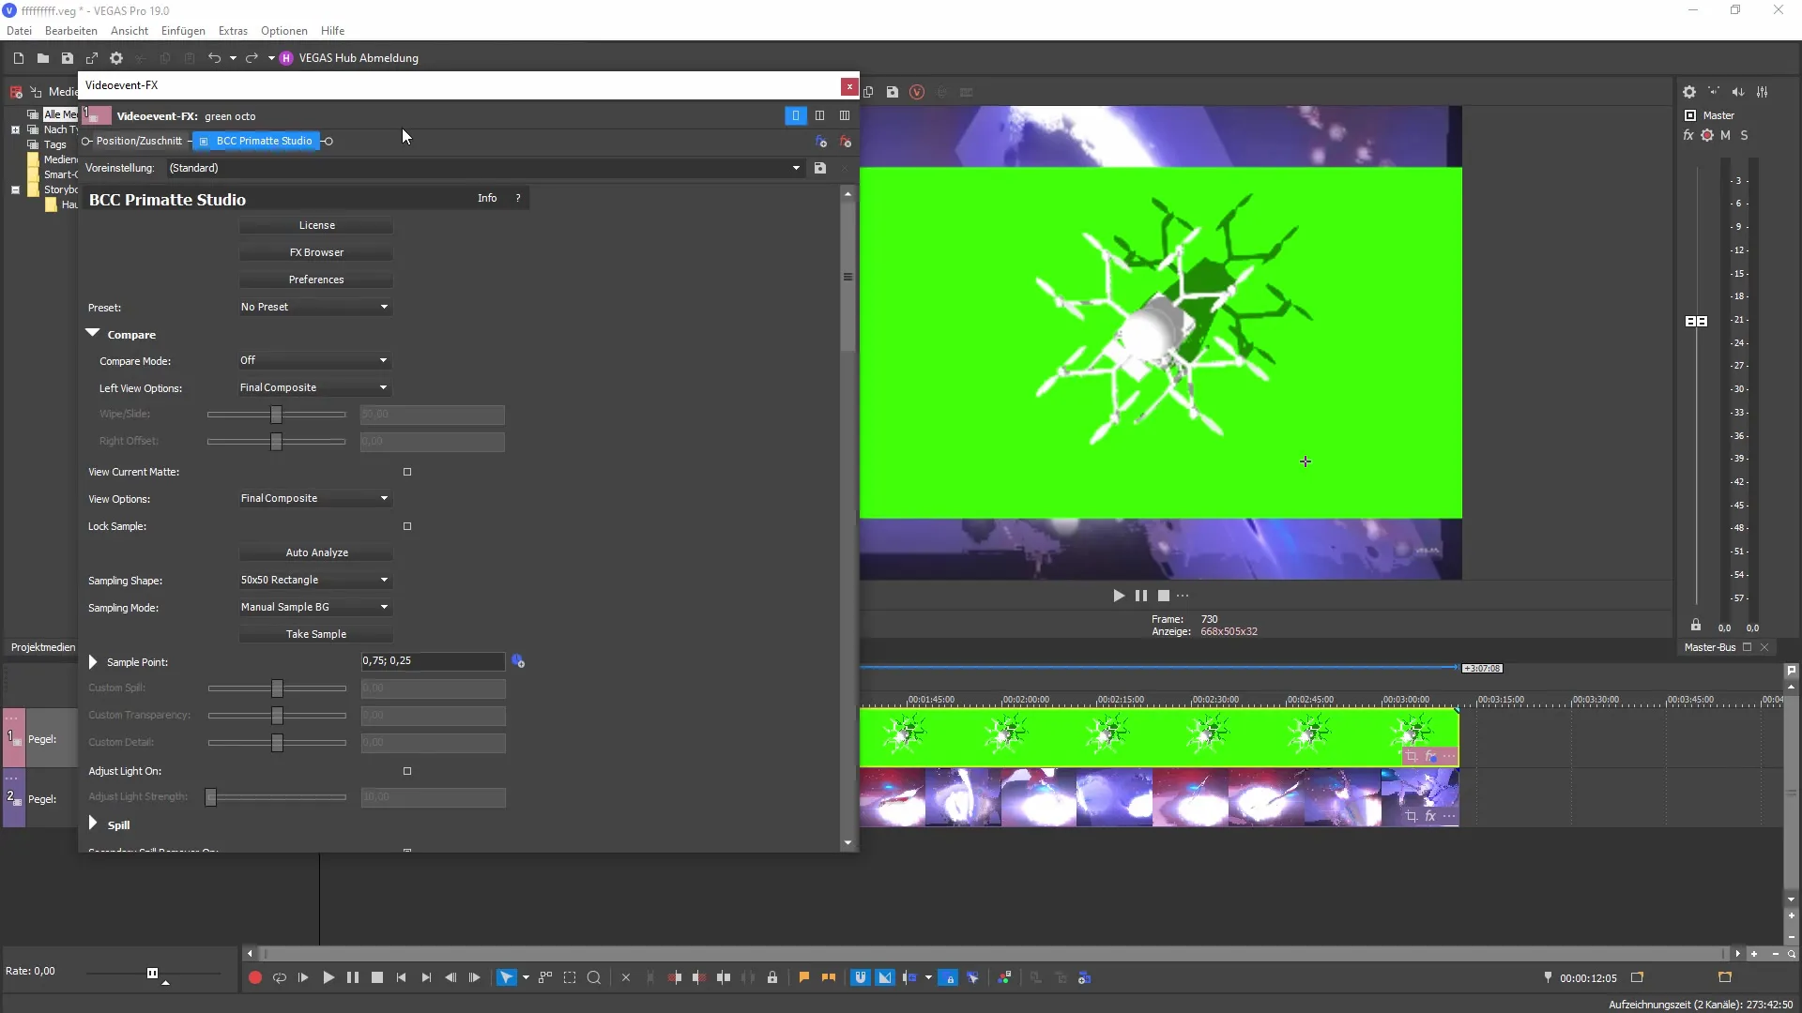1802x1013 pixels.
Task: Open Master Bus audio properties gear
Action: (x=1689, y=92)
